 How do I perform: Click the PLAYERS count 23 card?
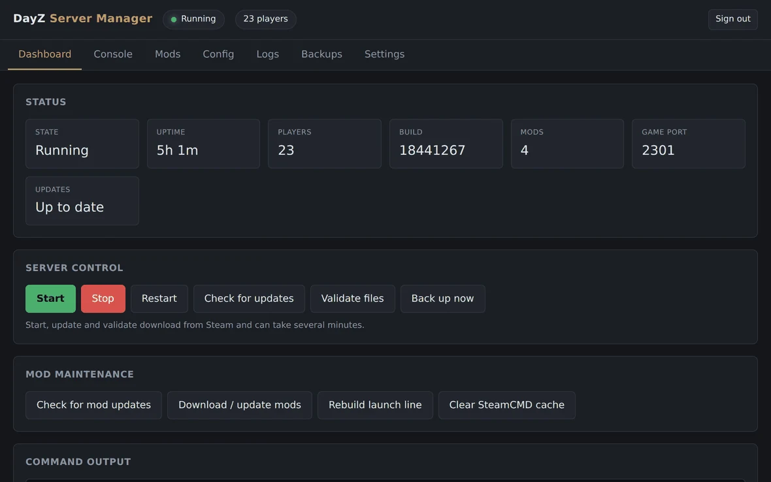[325, 144]
